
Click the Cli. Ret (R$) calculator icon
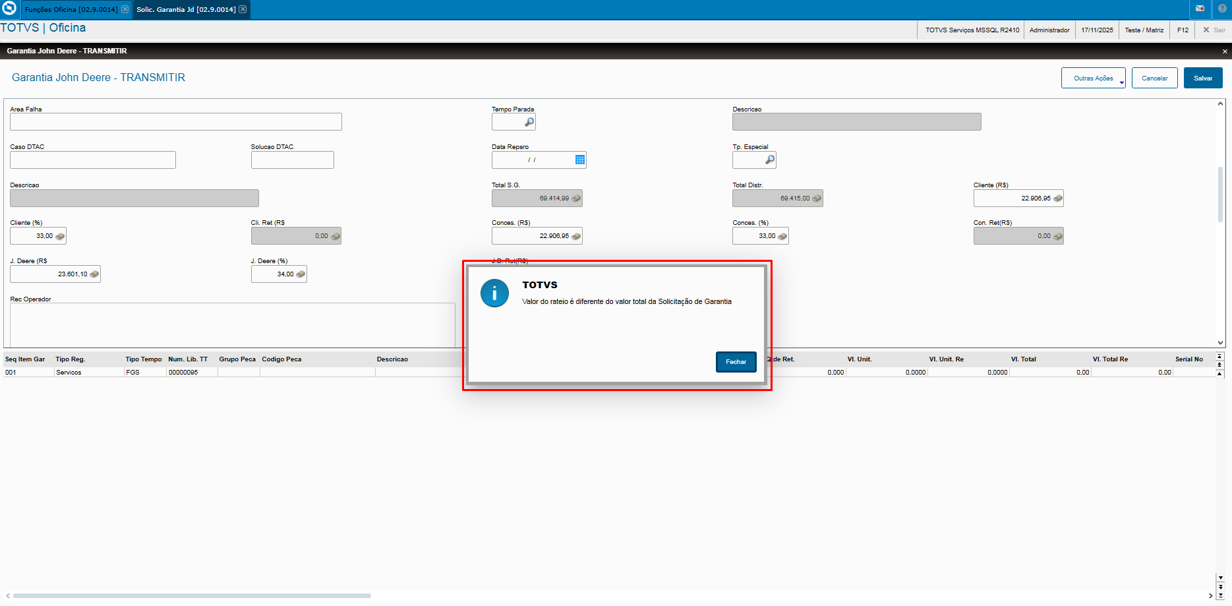[x=335, y=236]
